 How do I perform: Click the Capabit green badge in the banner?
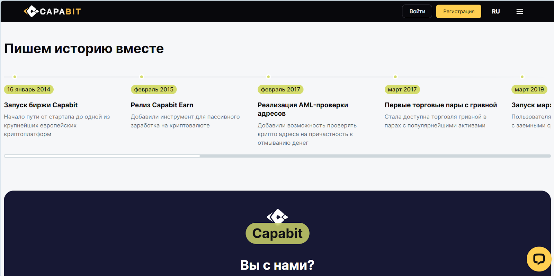tap(277, 233)
